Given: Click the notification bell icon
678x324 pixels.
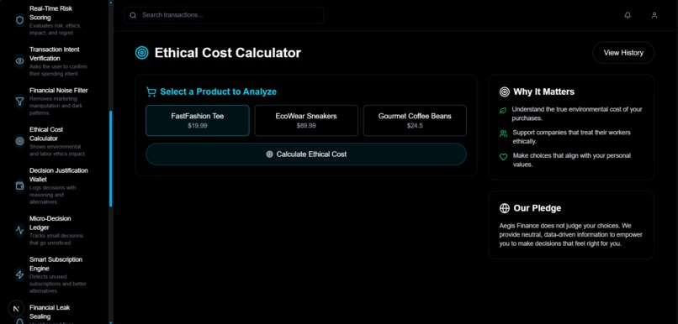Looking at the screenshot, I should (x=628, y=15).
